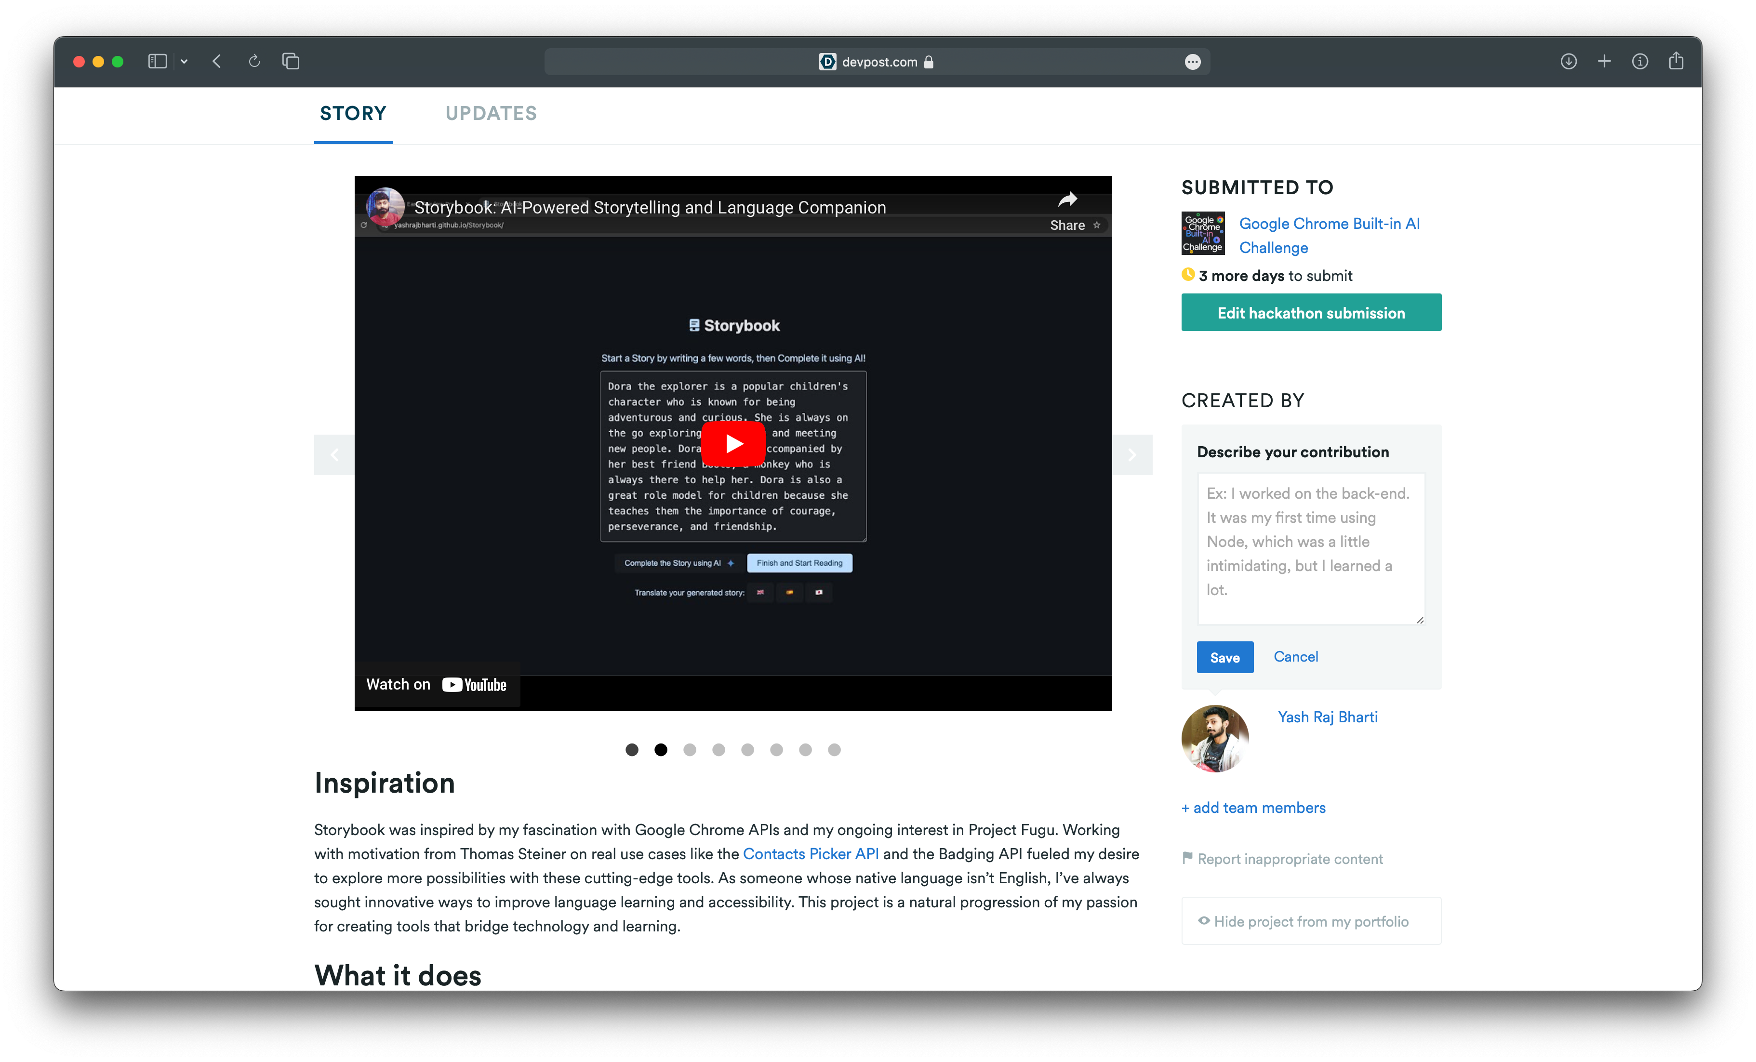Open the channel avatar on the video
The image size is (1756, 1062).
tap(385, 207)
